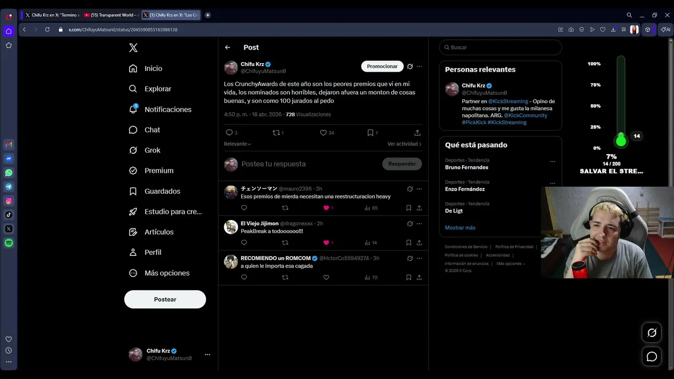The width and height of the screenshot is (674, 379).
Task: Open account menu dots by Chifu Krz
Action: [x=207, y=354]
